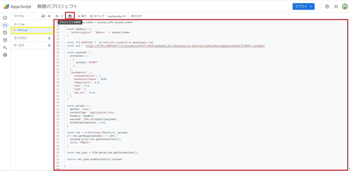Click the ファイル panel header

(19, 16)
